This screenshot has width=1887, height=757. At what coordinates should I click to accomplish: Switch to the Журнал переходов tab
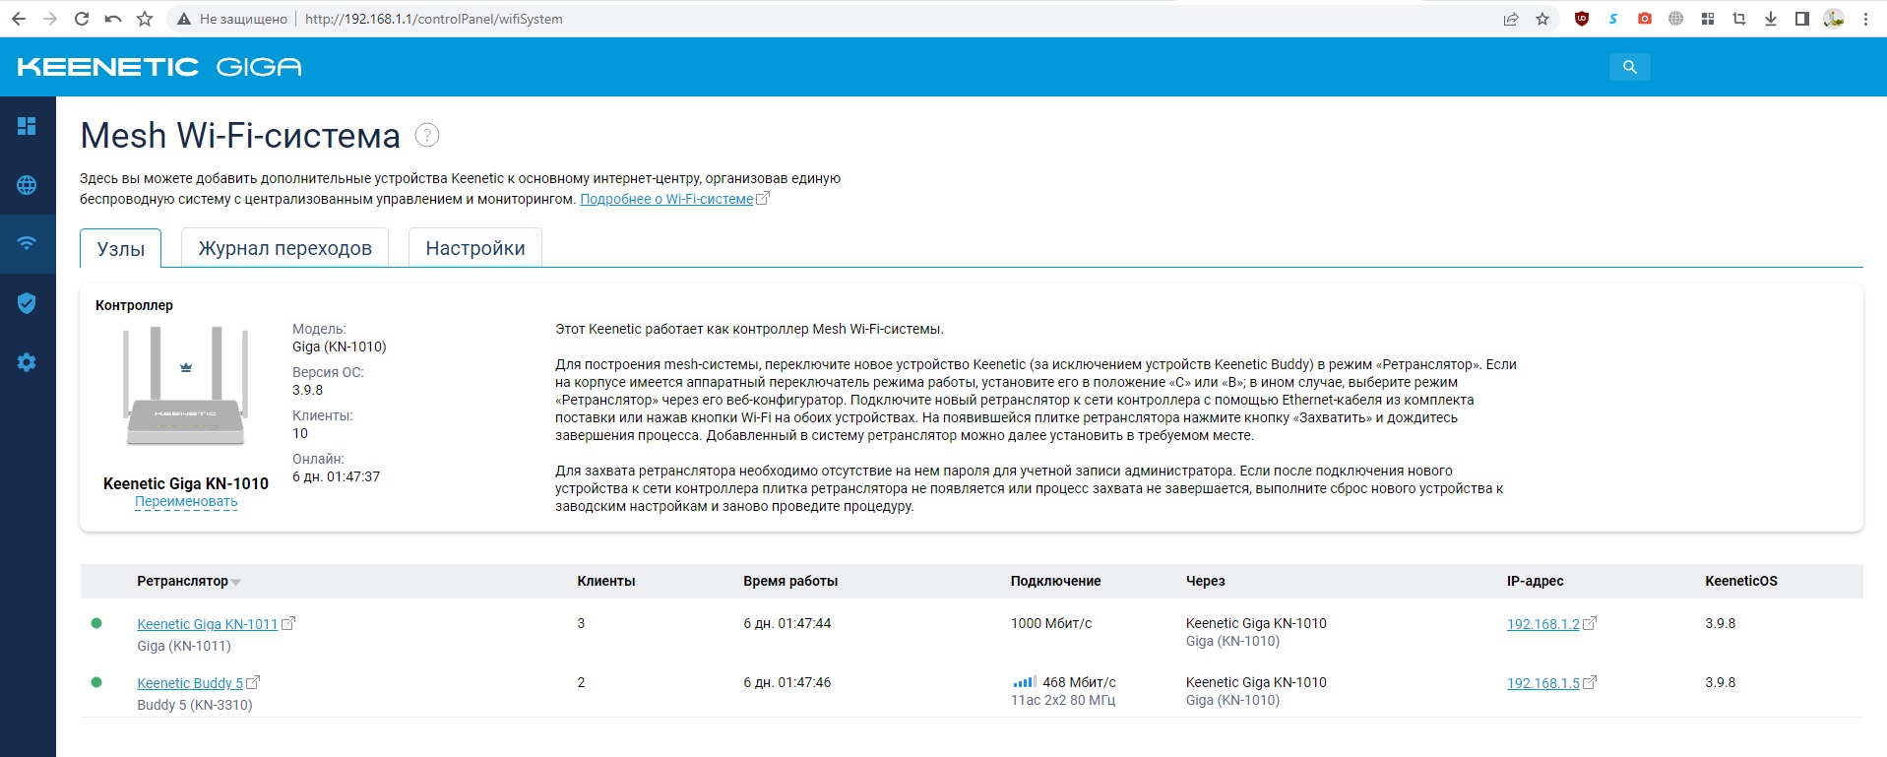(285, 248)
